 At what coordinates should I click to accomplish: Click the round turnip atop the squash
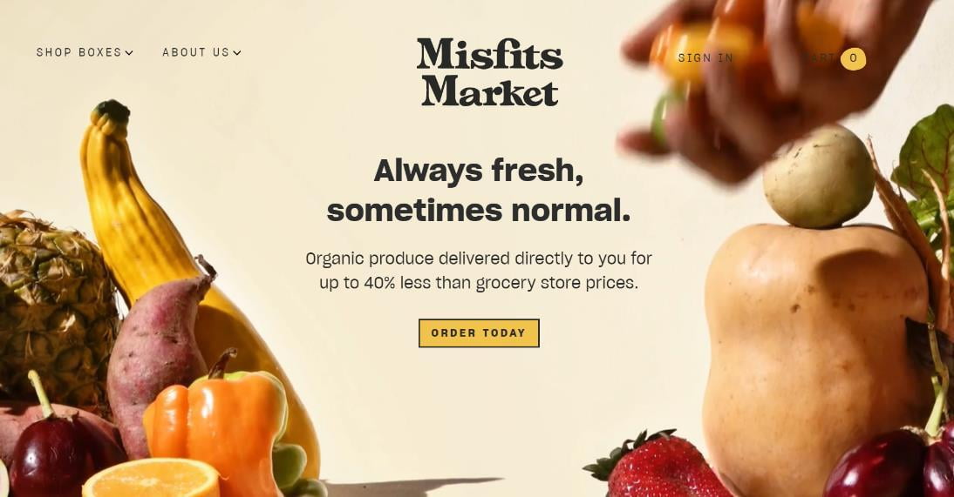click(x=818, y=178)
